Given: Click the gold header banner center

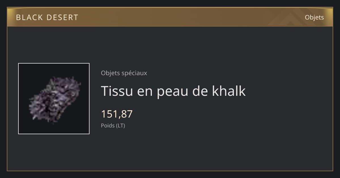Looking at the screenshot, I should pos(170,17).
